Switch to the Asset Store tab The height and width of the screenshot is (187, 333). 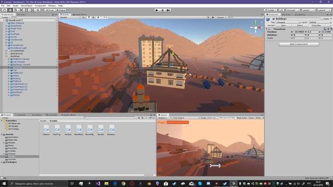pos(80,15)
